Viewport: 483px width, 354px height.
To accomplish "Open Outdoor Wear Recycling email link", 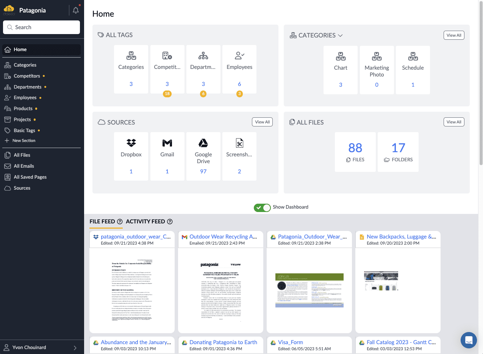I will click(x=224, y=237).
